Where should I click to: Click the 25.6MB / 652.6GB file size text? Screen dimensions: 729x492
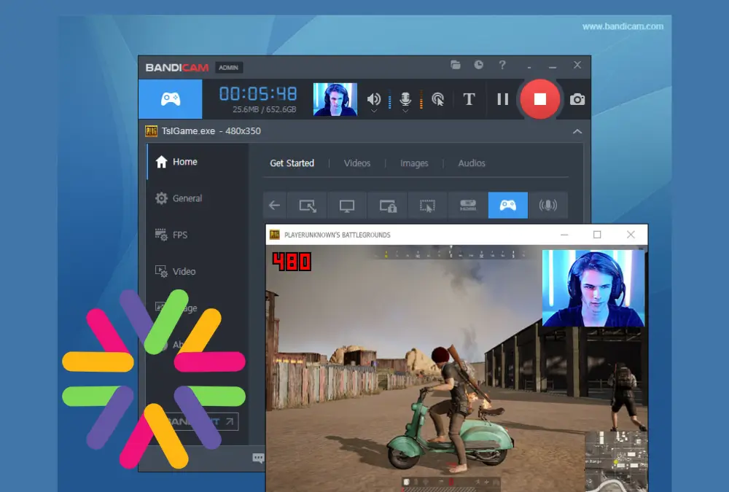(264, 110)
